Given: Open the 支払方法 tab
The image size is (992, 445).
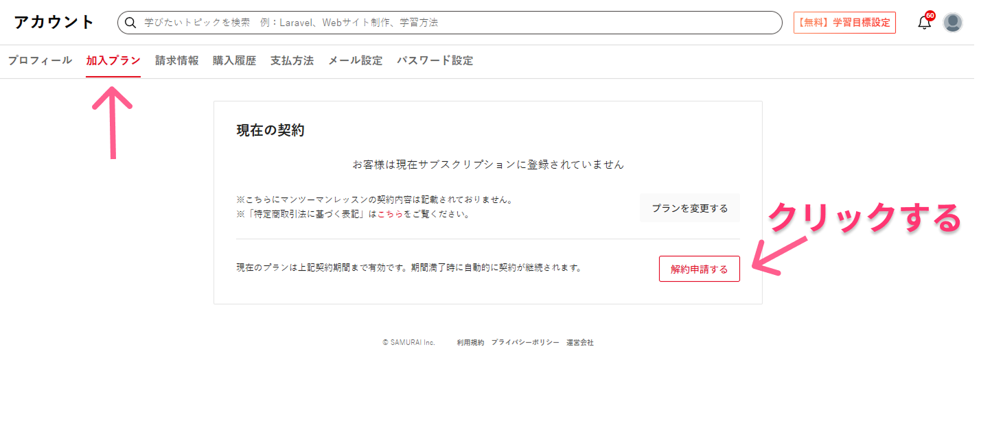Looking at the screenshot, I should point(292,60).
